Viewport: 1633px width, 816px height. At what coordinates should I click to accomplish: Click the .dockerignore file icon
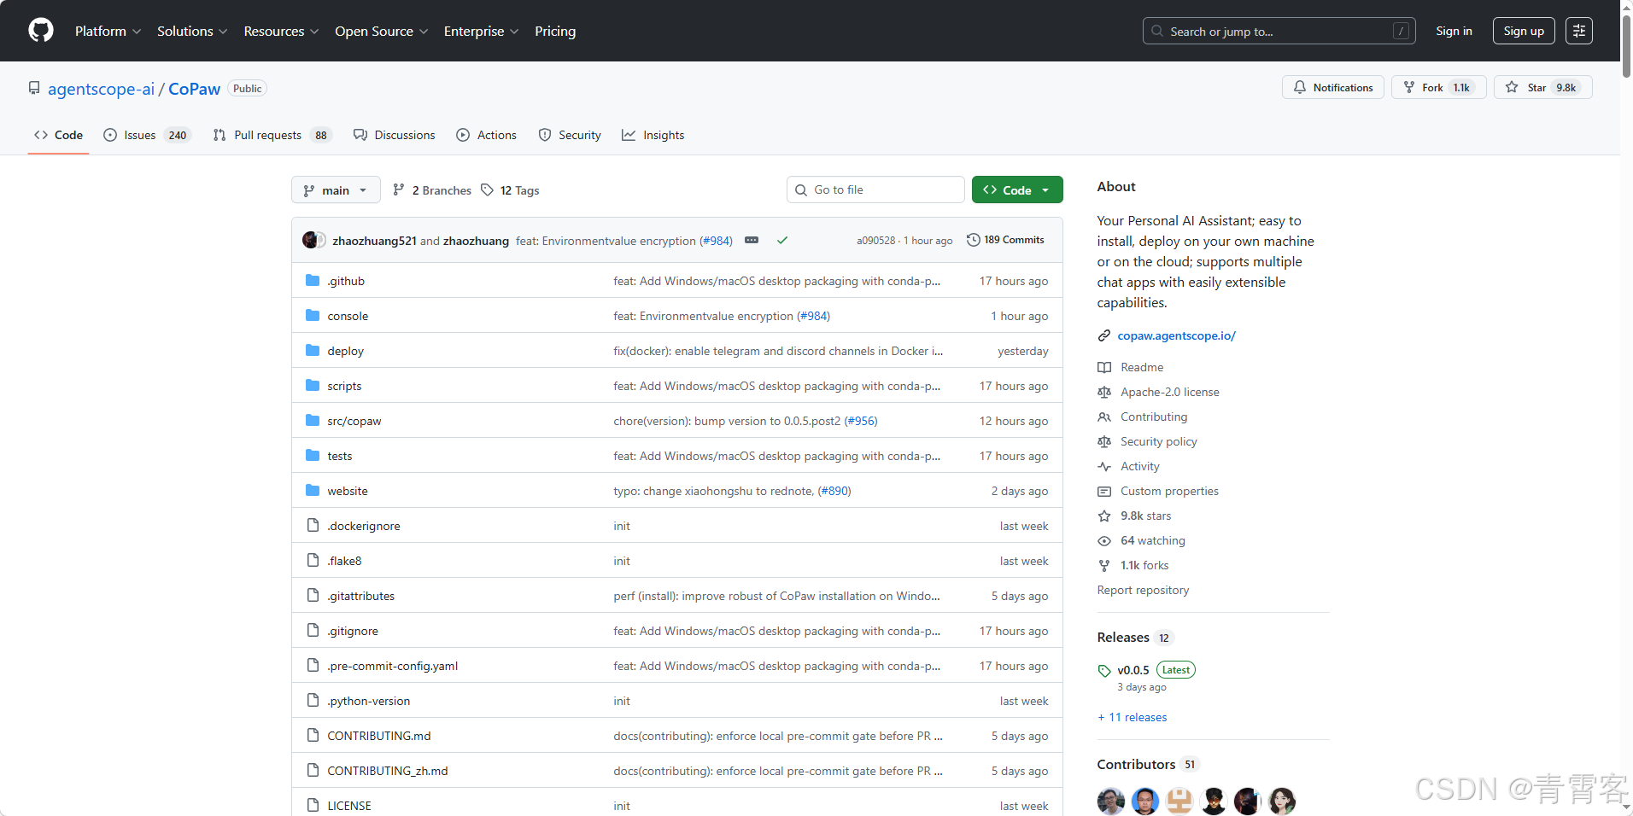[x=313, y=526]
